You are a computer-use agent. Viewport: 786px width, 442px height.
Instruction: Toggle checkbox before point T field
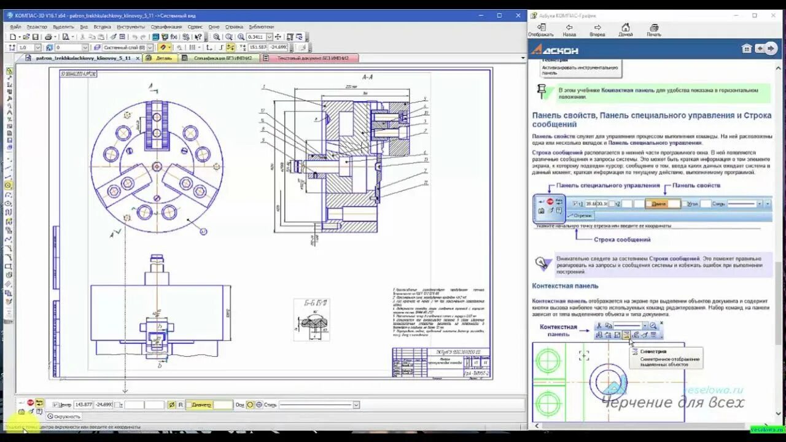click(117, 405)
